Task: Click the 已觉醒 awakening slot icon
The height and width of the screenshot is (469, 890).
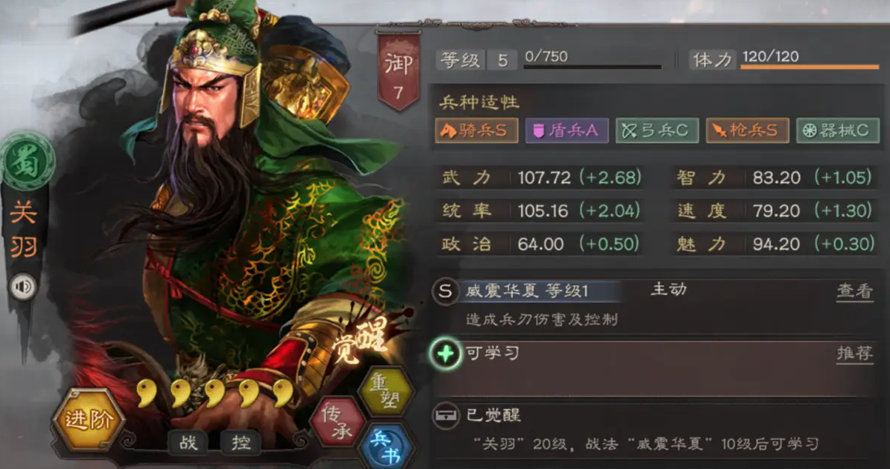Action: click(445, 416)
